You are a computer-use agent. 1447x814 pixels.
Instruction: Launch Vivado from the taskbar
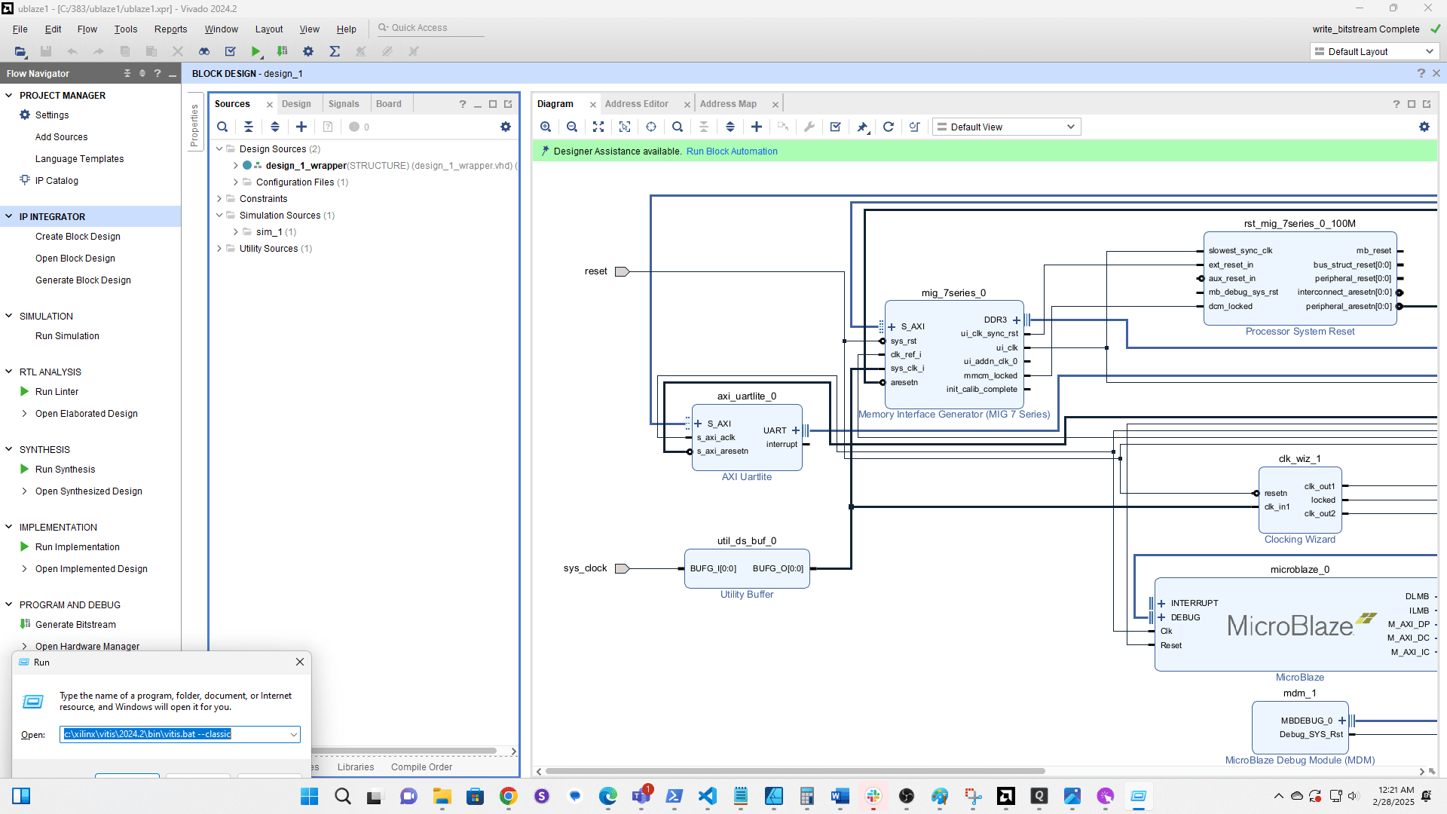(1006, 796)
